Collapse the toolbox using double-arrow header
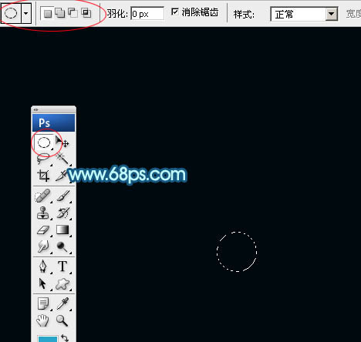Viewport: 361px width, 342px height. tap(35, 110)
